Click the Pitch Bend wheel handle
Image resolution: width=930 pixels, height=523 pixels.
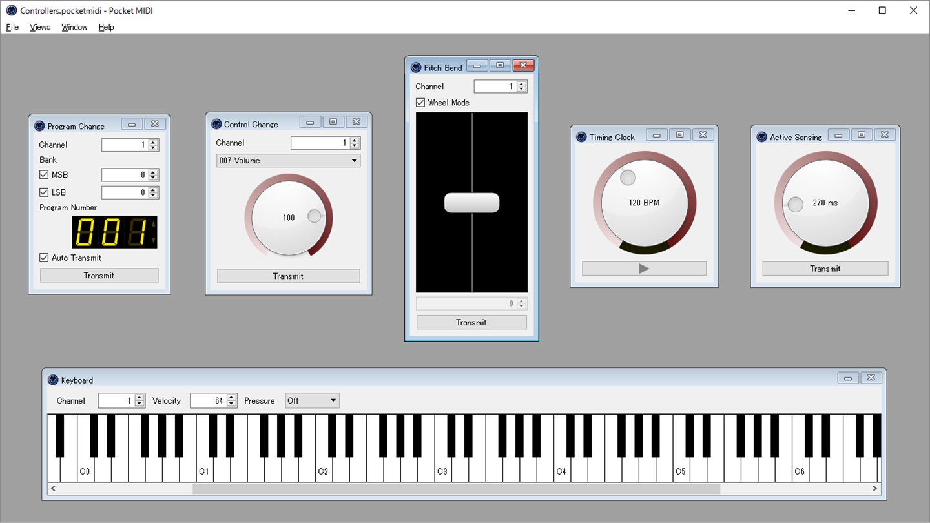471,203
